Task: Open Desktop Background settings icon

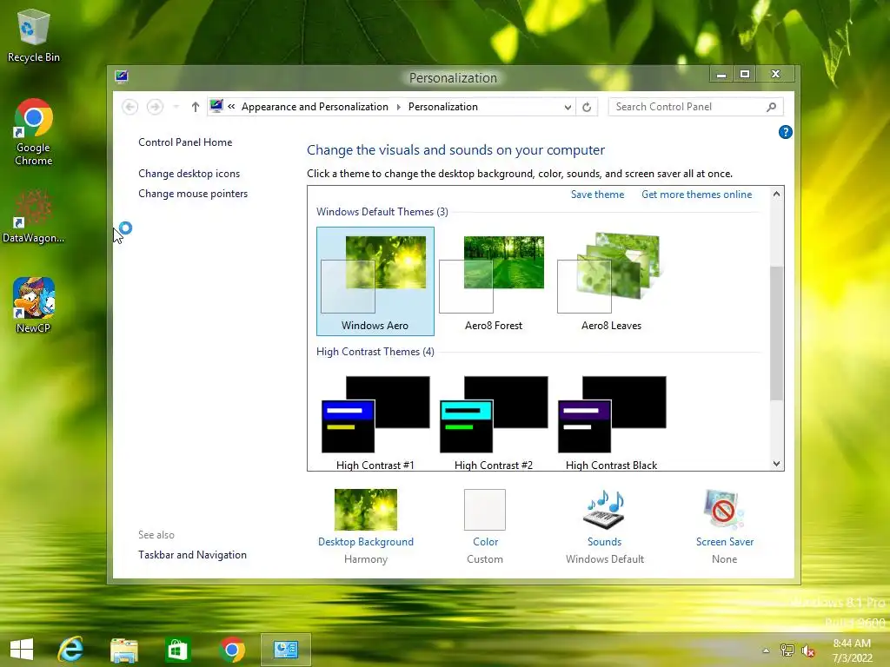Action: [x=366, y=510]
